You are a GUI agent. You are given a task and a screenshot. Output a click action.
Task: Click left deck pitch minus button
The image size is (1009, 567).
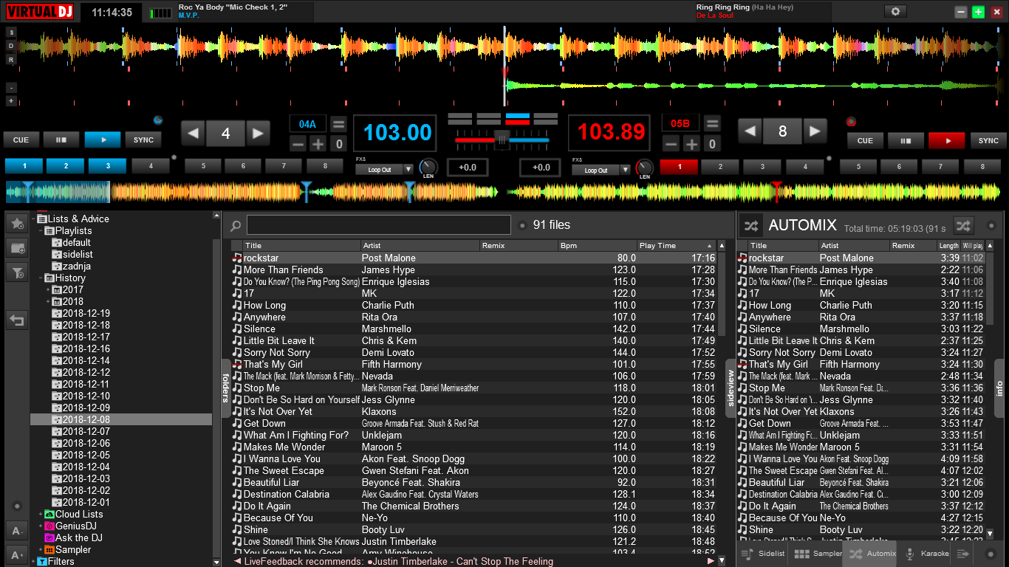click(298, 144)
